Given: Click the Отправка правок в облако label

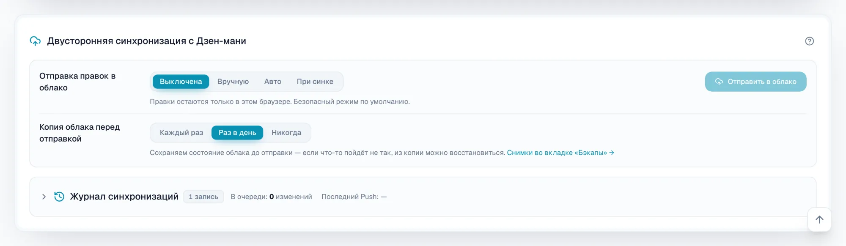Looking at the screenshot, I should click(x=77, y=82).
